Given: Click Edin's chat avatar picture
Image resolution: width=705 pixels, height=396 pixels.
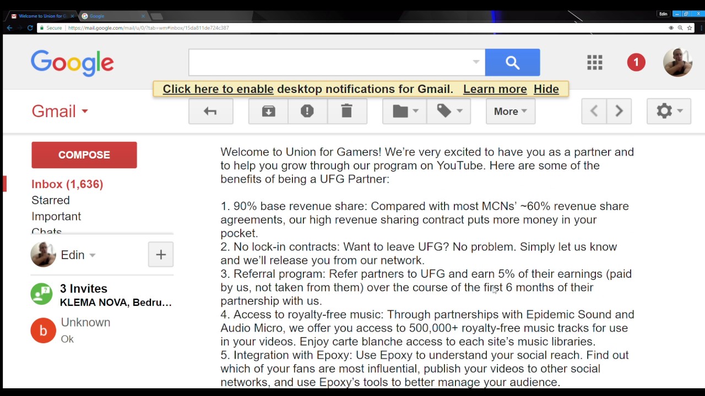Looking at the screenshot, I should (43, 255).
